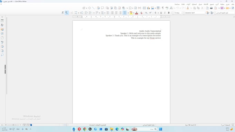Open Find and Replace icon
This screenshot has height=132, width=235.
[x=171, y=8]
